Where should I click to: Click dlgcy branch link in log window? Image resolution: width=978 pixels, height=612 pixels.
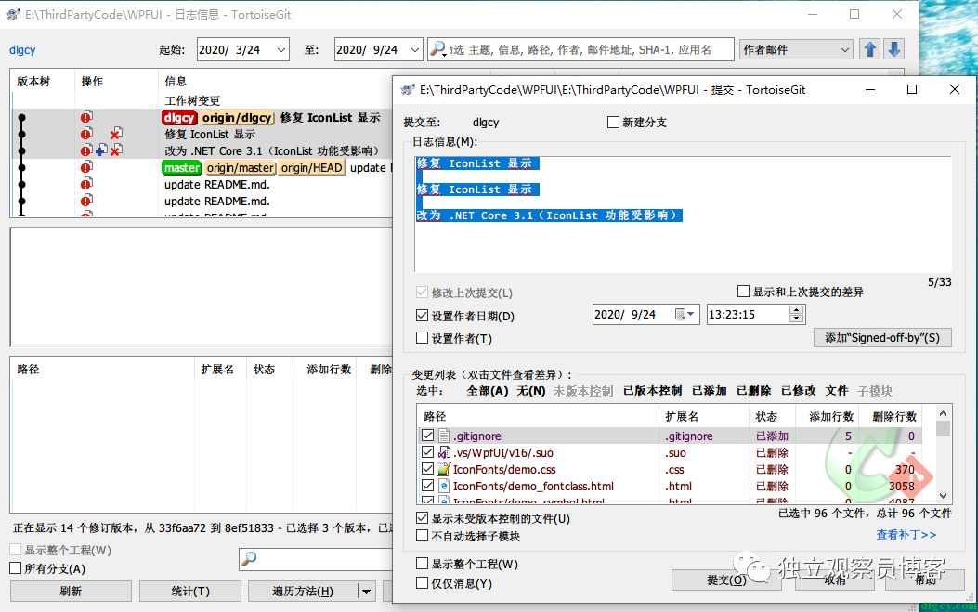coord(22,50)
